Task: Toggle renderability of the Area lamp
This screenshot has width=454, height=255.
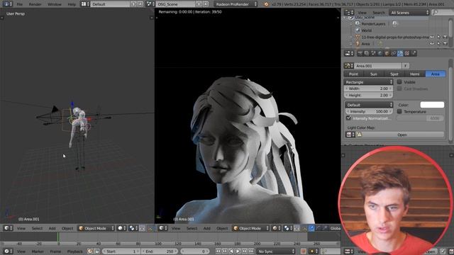Action: pyautogui.click(x=445, y=44)
